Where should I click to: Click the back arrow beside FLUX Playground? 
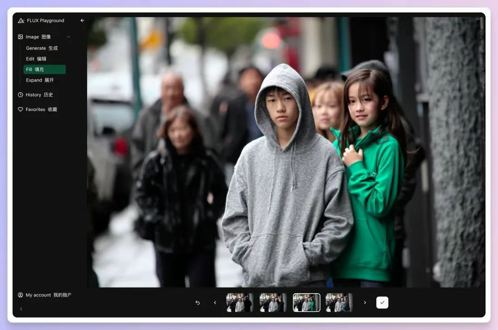click(82, 20)
